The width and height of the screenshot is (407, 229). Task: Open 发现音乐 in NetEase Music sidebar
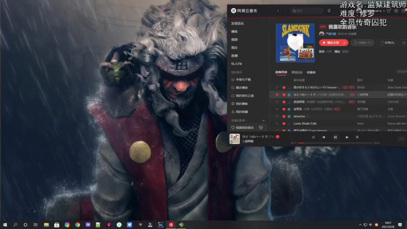[x=238, y=23]
